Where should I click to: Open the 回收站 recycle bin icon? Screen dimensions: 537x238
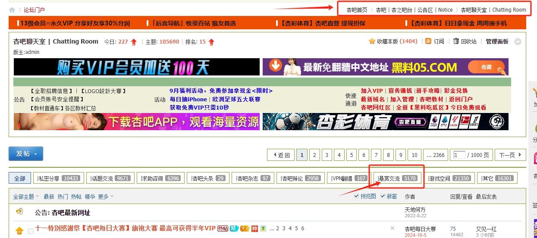click(x=456, y=41)
